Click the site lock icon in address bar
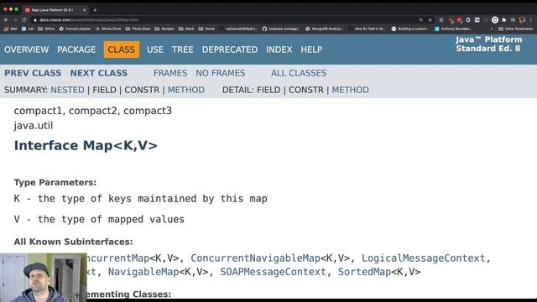The height and width of the screenshot is (302, 537). click(x=35, y=20)
